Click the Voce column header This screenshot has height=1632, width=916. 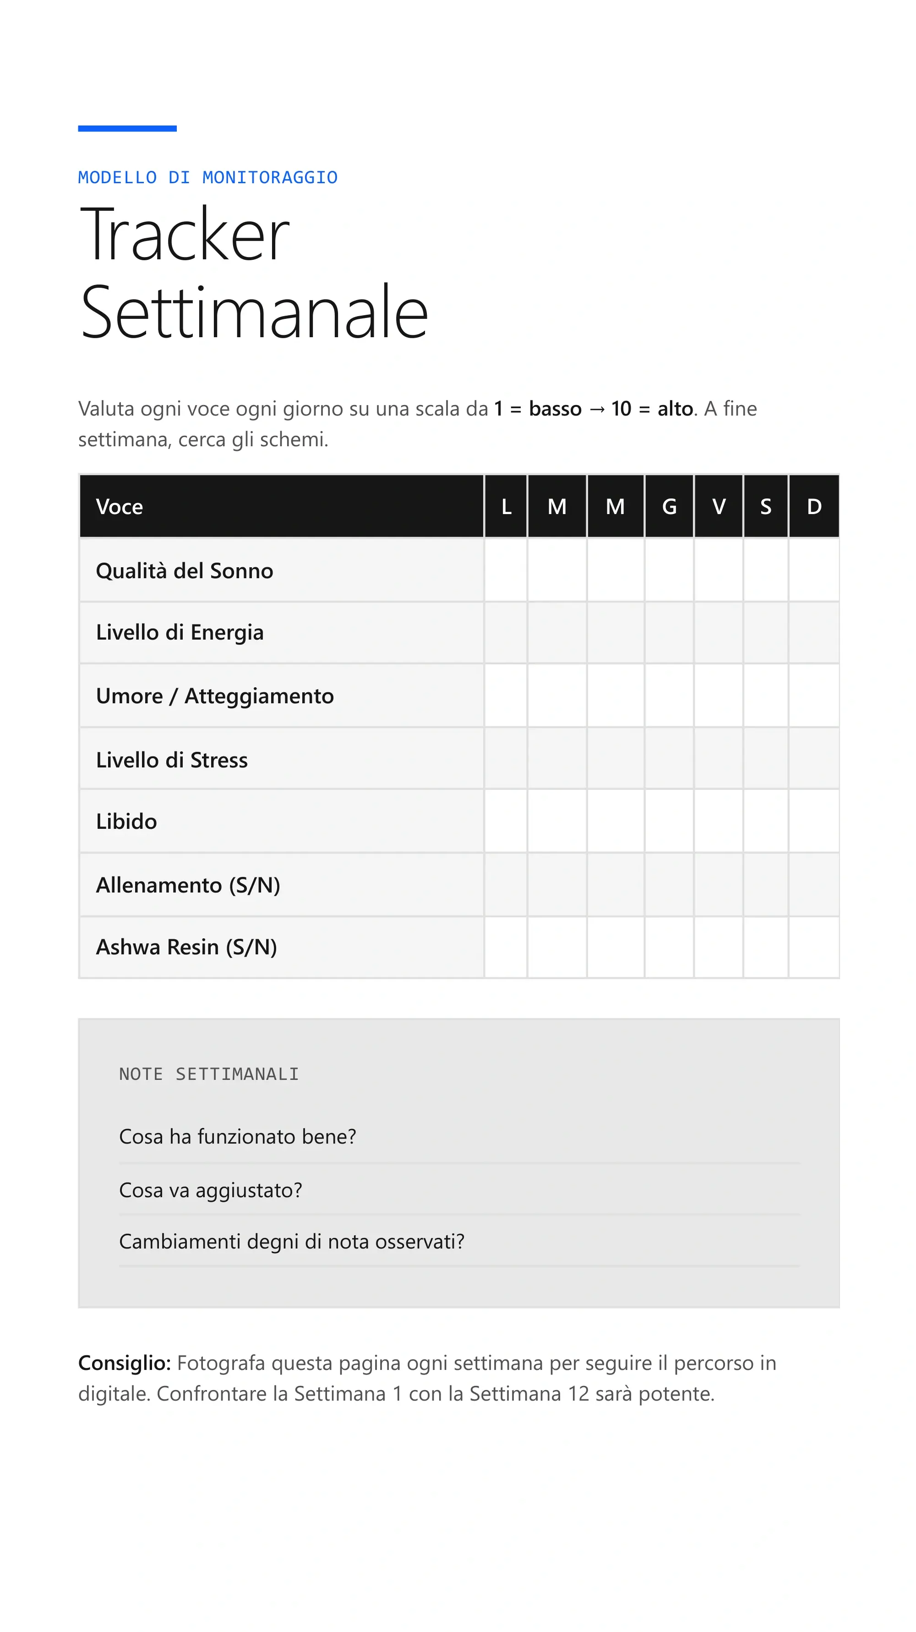[281, 506]
